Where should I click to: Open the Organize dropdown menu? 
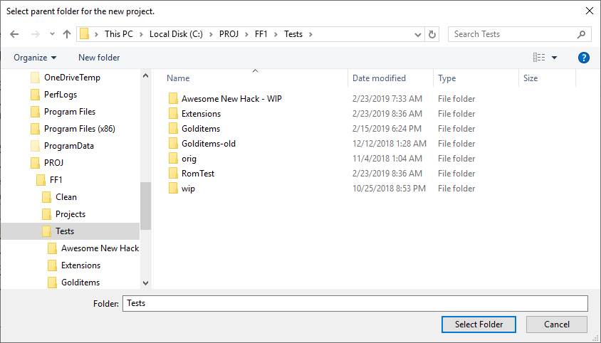(x=35, y=58)
